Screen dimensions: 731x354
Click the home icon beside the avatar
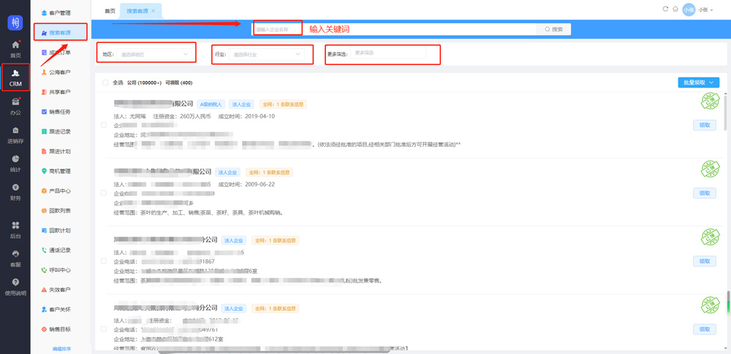[675, 9]
